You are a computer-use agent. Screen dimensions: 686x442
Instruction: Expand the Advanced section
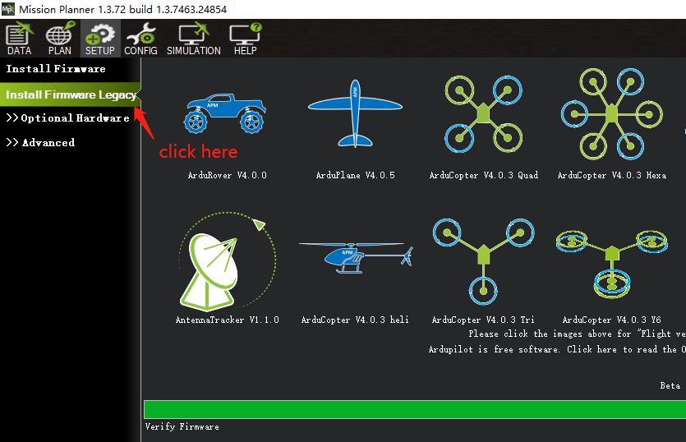[x=41, y=143]
